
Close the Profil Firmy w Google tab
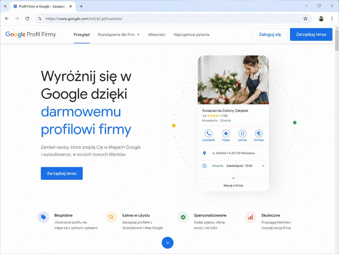(x=71, y=6)
